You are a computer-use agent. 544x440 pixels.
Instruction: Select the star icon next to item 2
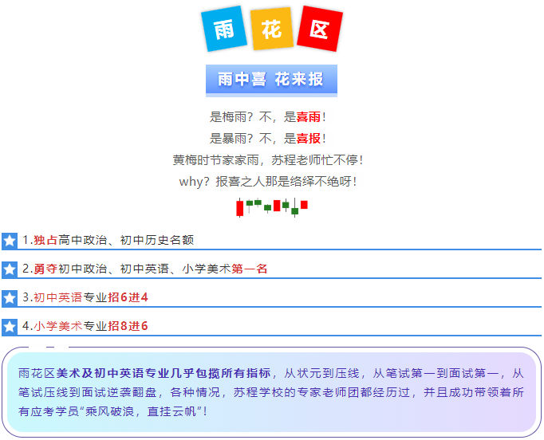click(x=10, y=269)
